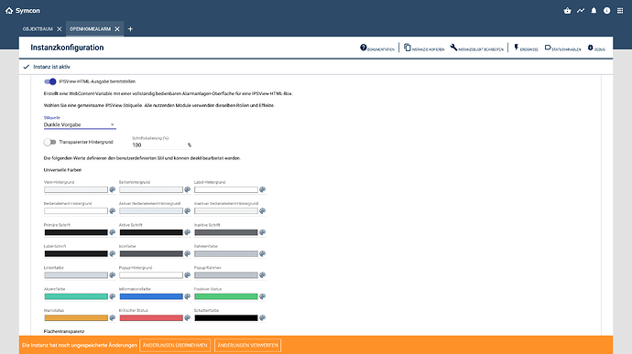632x354 pixels.
Task: Click the Symcon home icon
Action: click(9, 11)
